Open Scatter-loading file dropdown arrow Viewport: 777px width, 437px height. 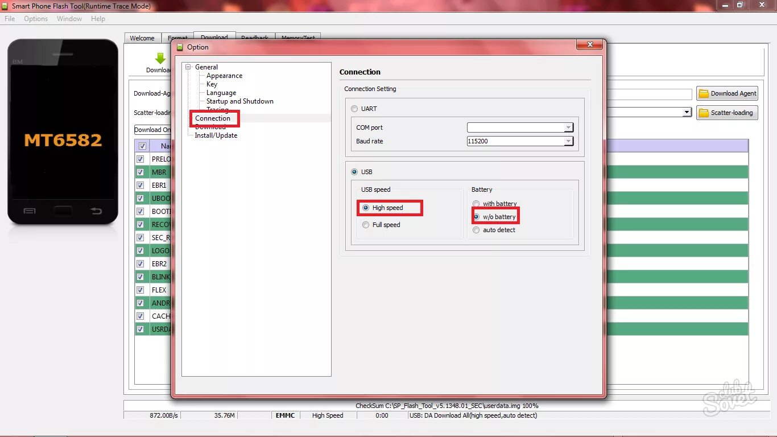687,113
